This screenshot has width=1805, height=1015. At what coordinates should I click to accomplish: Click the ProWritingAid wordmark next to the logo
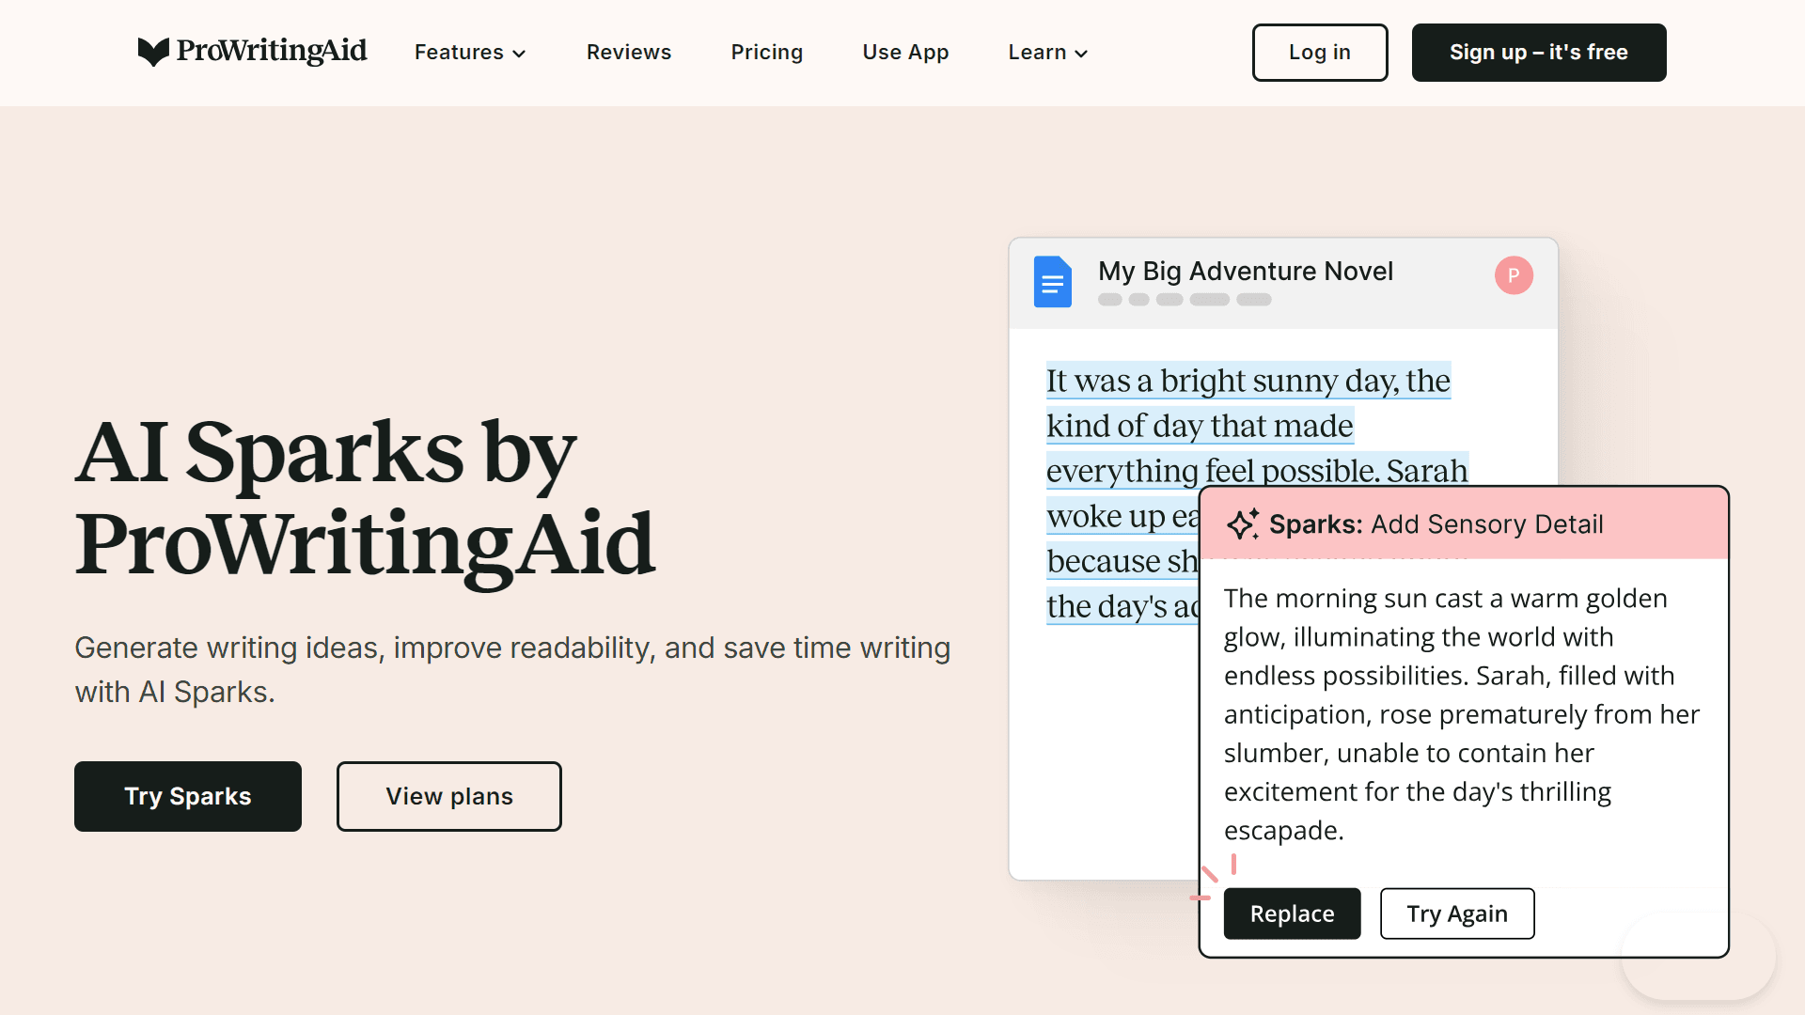coord(273,52)
